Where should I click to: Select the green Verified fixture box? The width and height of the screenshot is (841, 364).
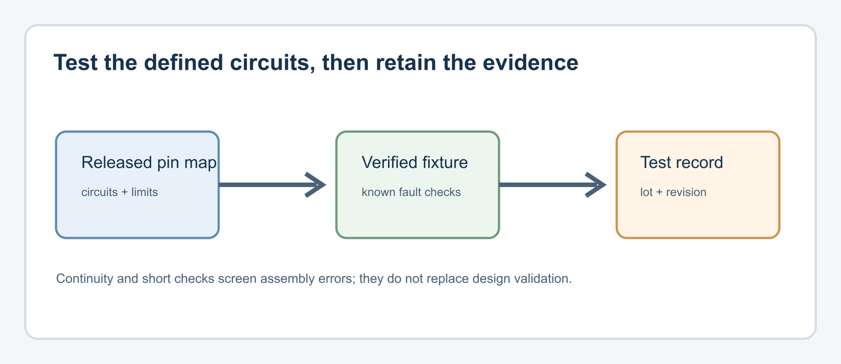click(417, 185)
